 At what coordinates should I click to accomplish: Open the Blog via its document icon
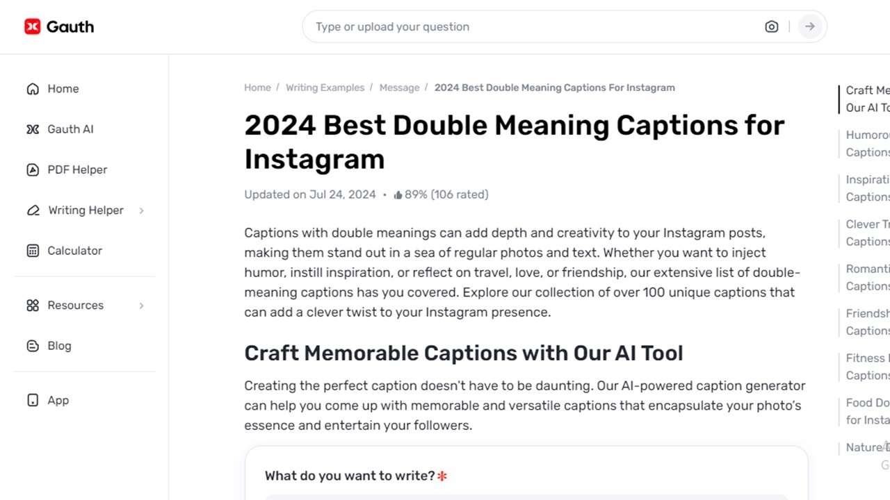pos(33,346)
